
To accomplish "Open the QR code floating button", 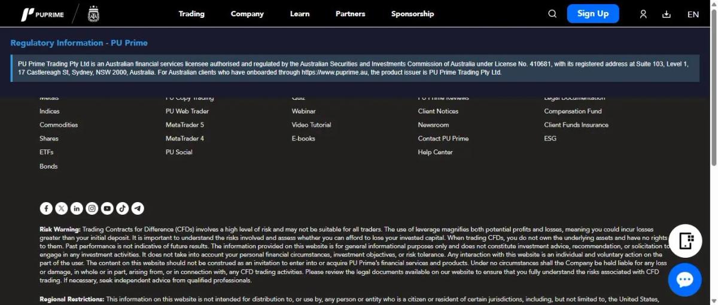I will coord(685,241).
